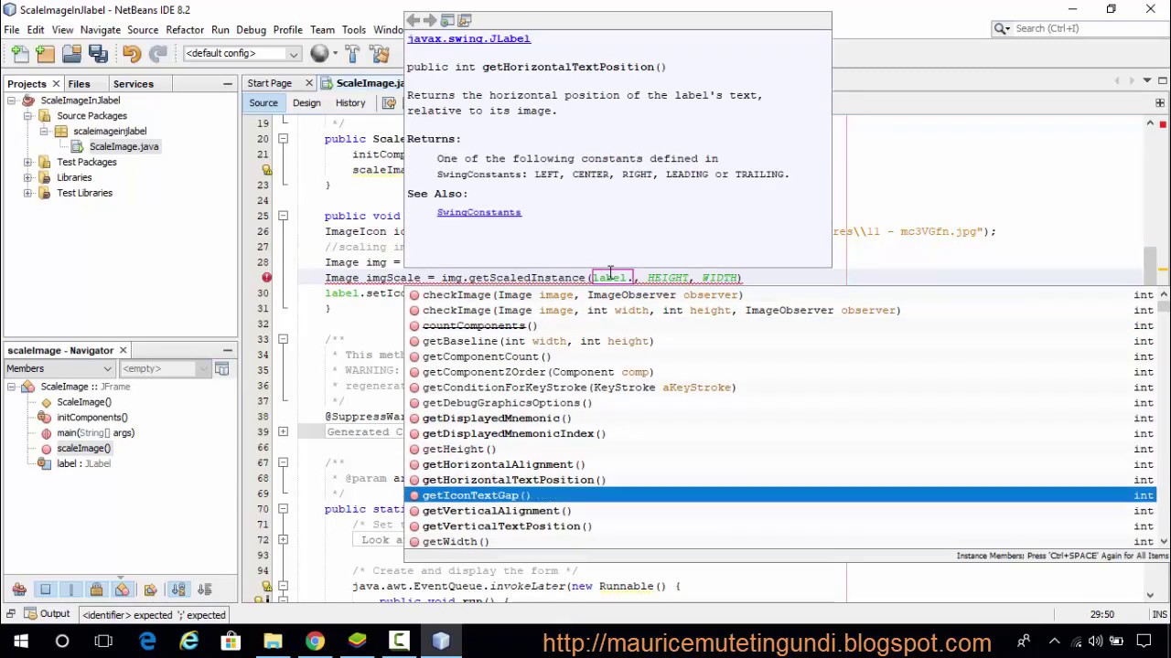Close the Navigator panel tab

(123, 351)
